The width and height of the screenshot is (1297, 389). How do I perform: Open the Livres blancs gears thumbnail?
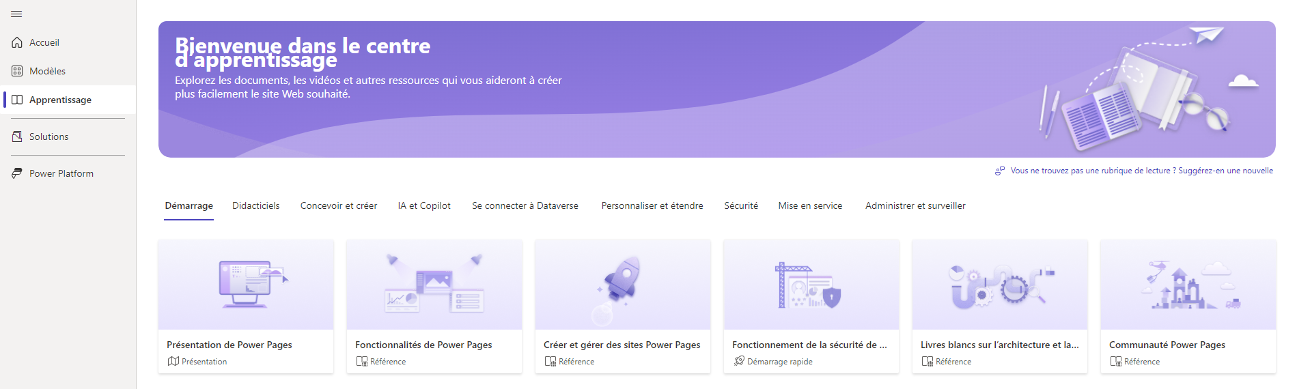[1000, 285]
